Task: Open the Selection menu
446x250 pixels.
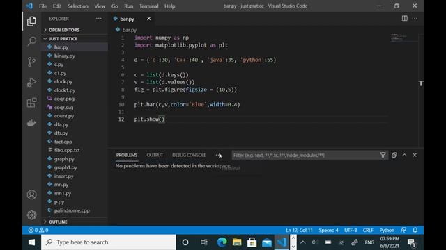Action: pos(77,6)
